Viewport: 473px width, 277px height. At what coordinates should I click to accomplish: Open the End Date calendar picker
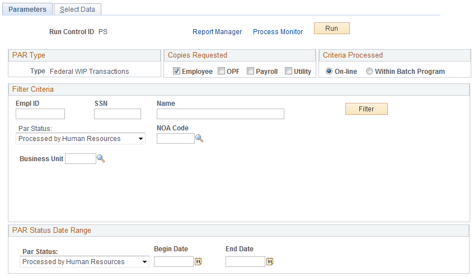click(x=270, y=261)
